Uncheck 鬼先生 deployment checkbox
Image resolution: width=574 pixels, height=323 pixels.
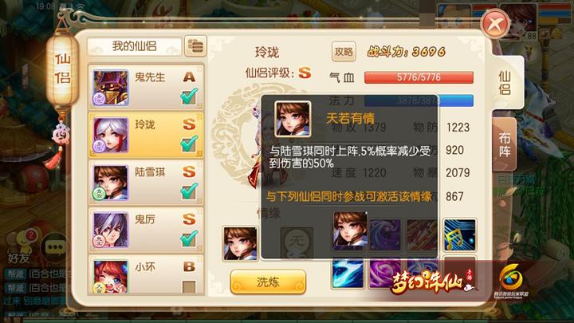189,97
